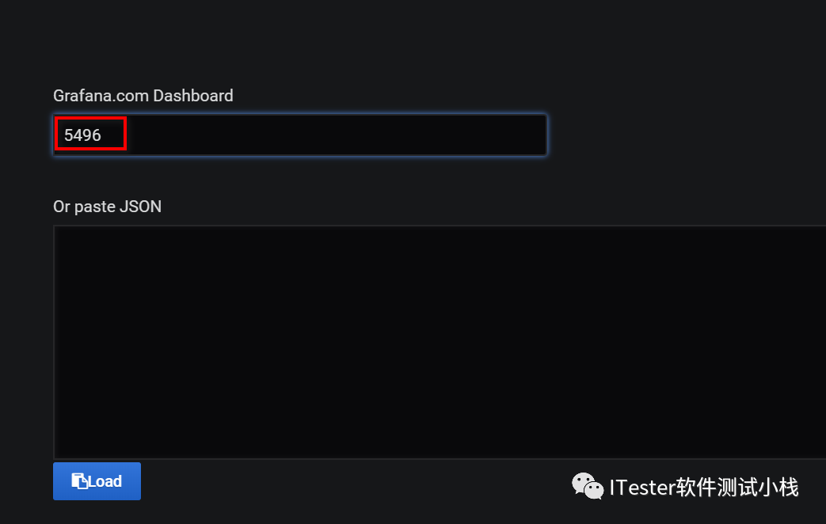Click the Chinese text in the watermark
Image resolution: width=826 pixels, height=524 pixels.
pyautogui.click(x=737, y=487)
